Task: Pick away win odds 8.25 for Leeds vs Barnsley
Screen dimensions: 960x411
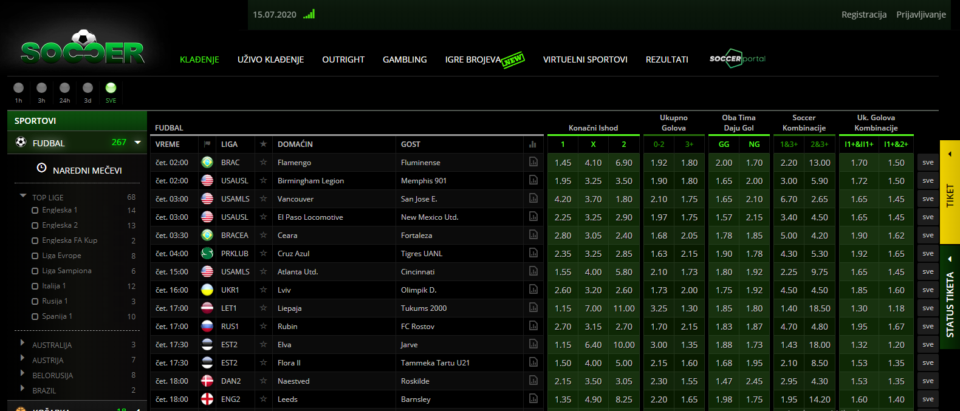Action: point(624,399)
